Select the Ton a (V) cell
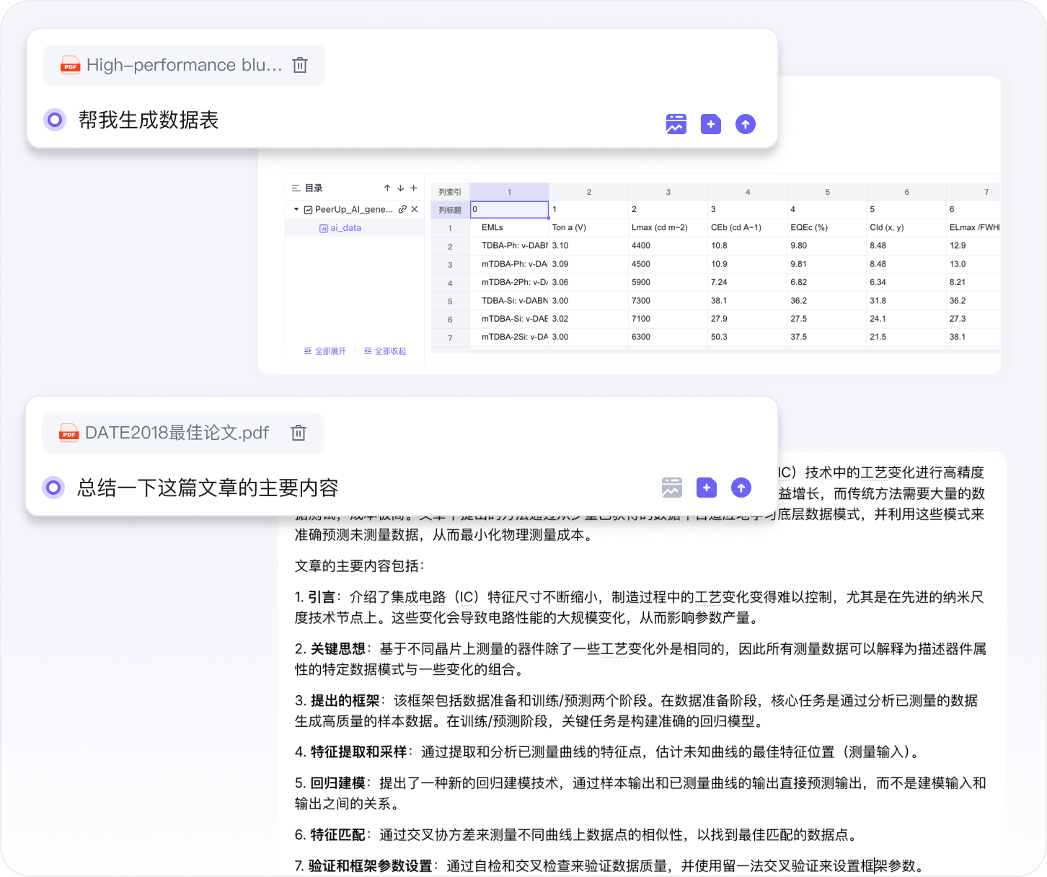1047x877 pixels. [588, 228]
